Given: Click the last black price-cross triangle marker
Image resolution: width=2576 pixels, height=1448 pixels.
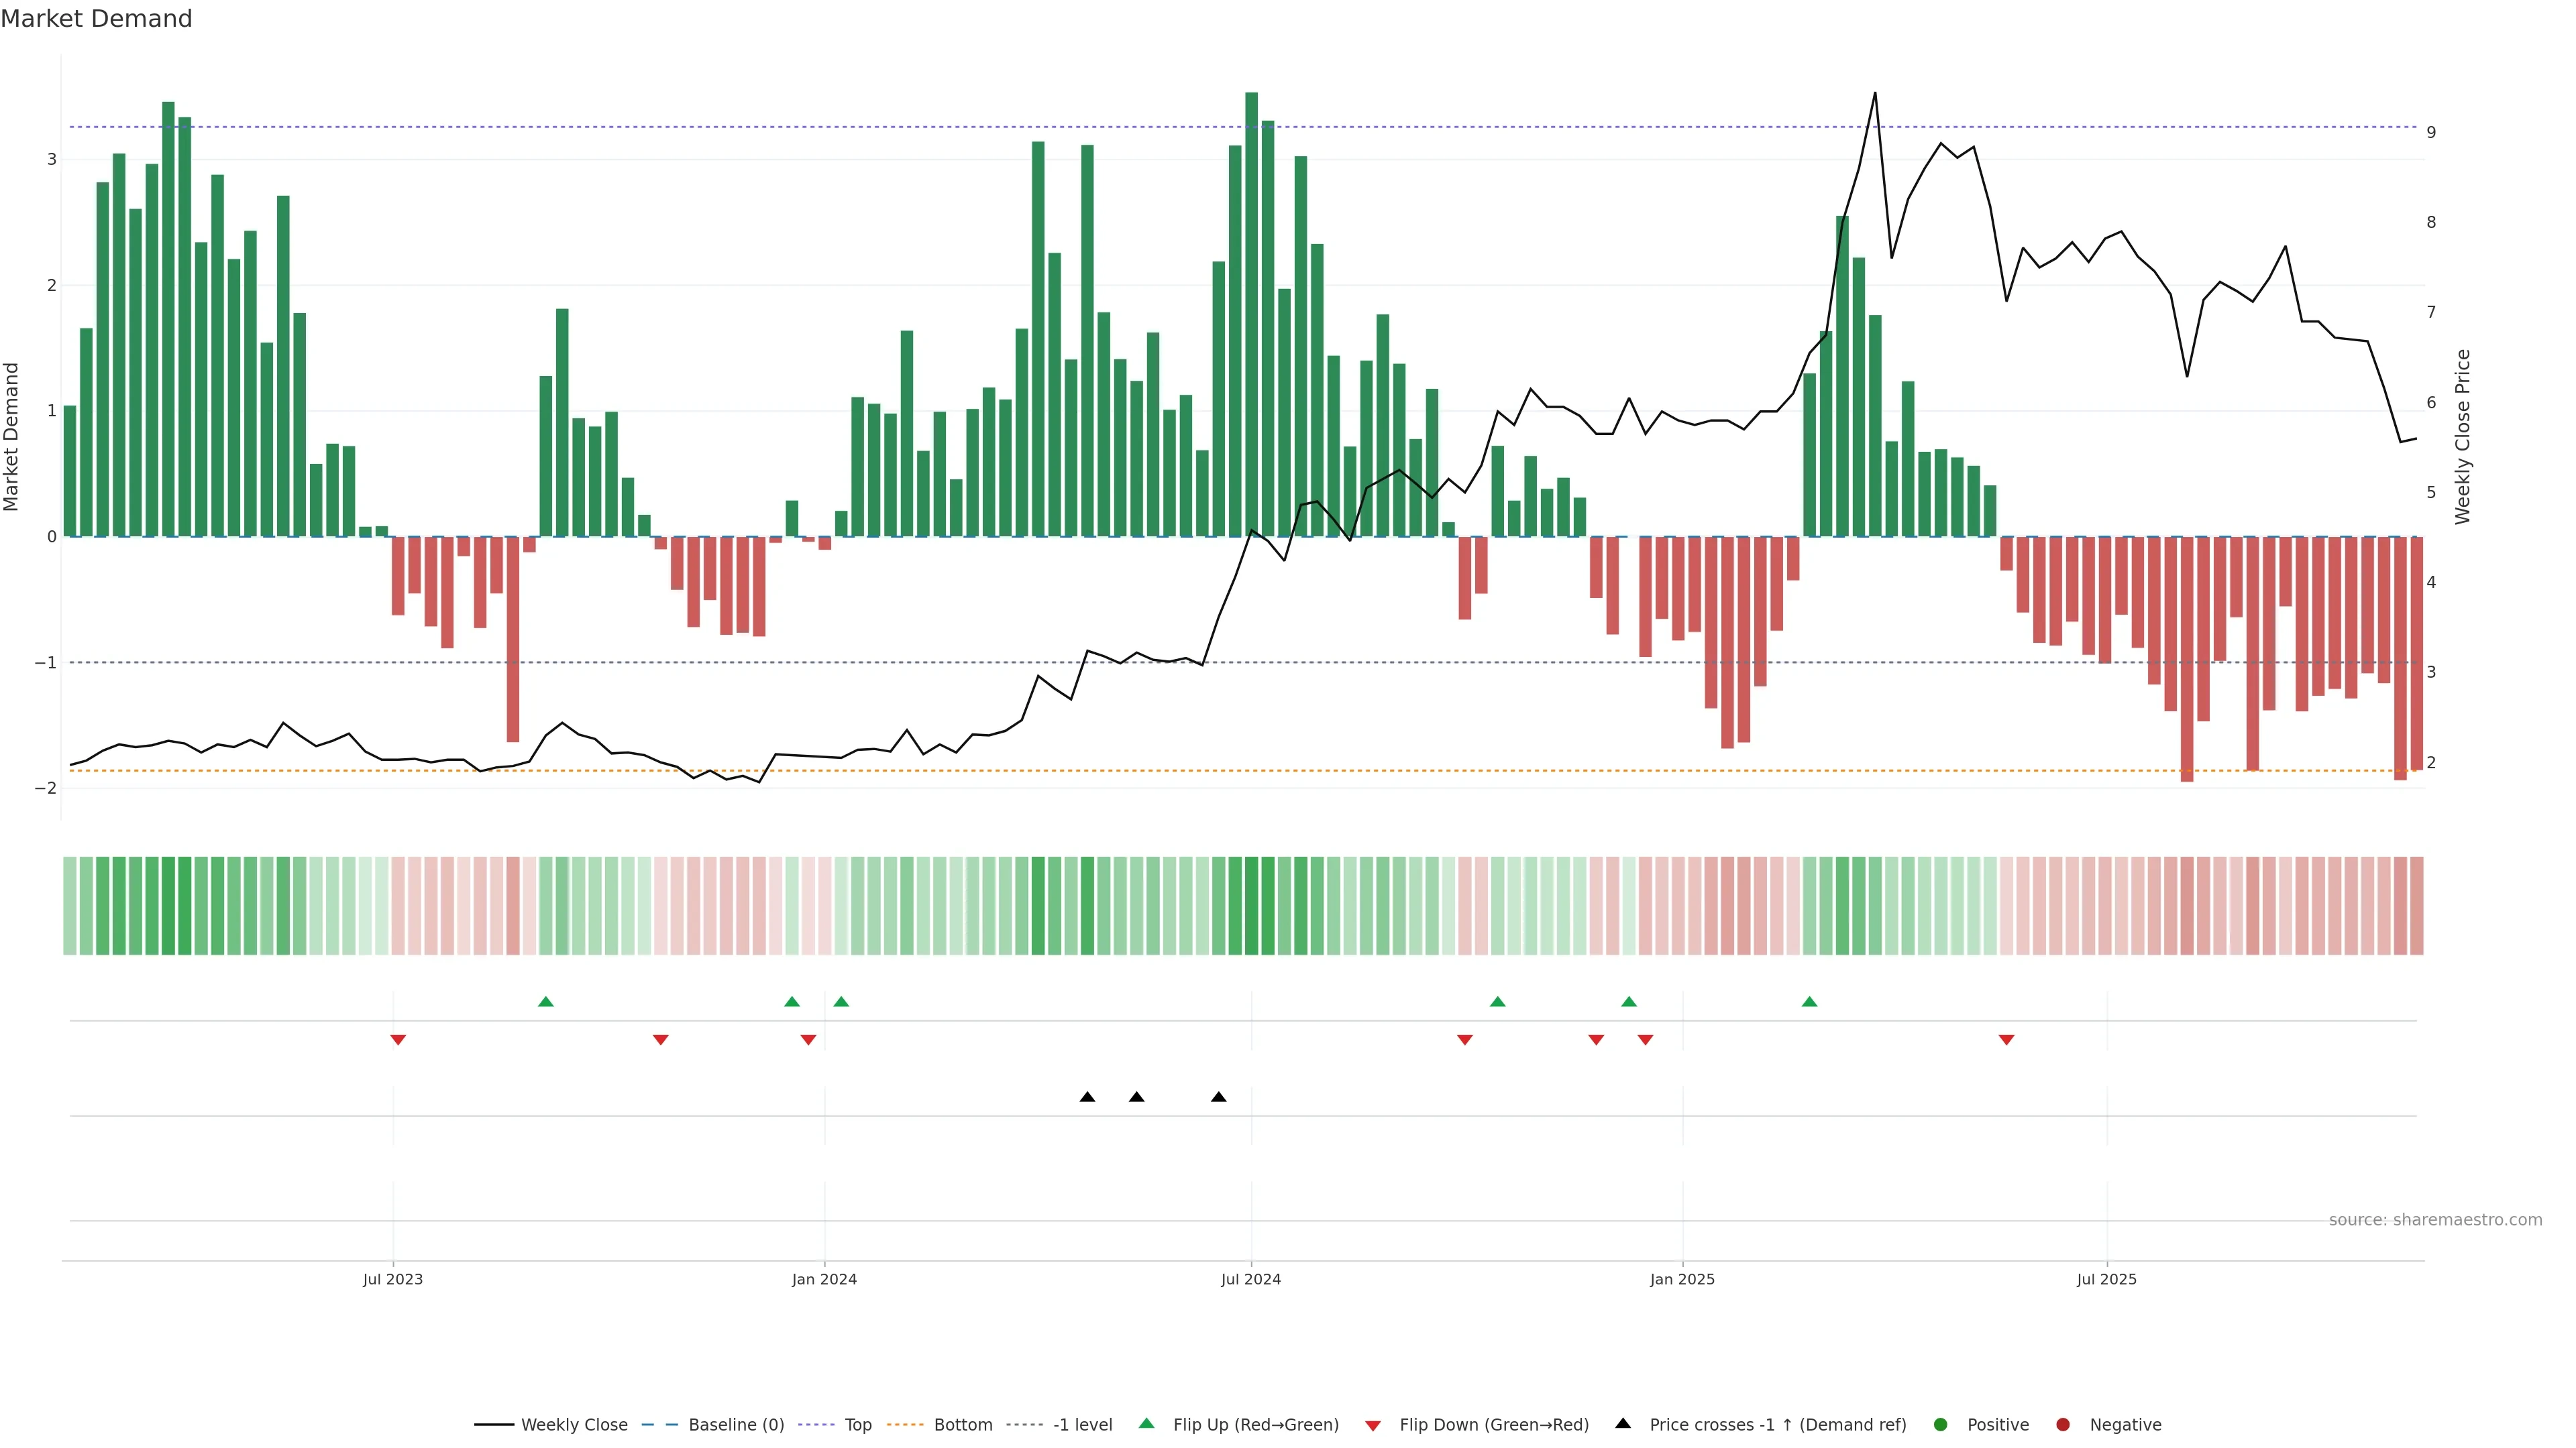Looking at the screenshot, I should coord(1218,1097).
